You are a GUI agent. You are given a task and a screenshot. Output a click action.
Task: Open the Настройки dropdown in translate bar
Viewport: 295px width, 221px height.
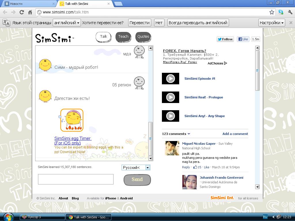tap(272, 23)
